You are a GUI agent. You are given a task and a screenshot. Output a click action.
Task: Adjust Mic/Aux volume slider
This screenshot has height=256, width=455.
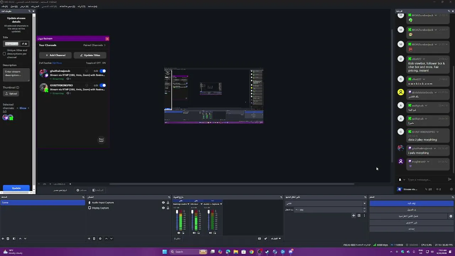(192, 220)
